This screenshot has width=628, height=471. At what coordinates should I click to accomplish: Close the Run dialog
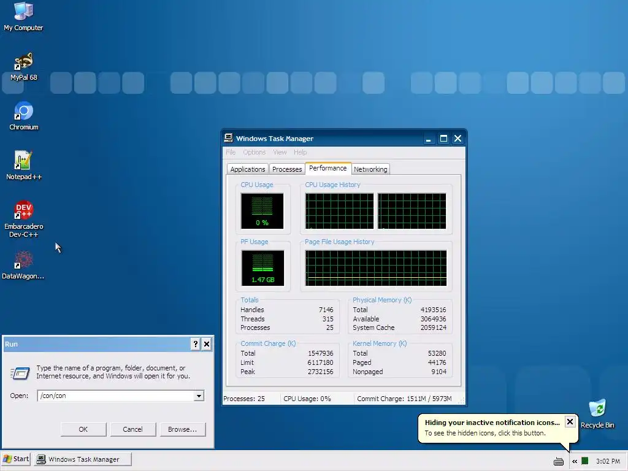[206, 344]
